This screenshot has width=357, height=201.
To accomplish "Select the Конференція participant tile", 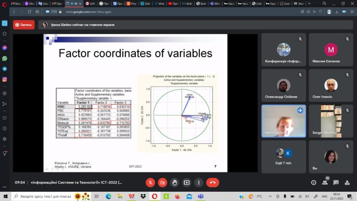I will click(x=284, y=50).
